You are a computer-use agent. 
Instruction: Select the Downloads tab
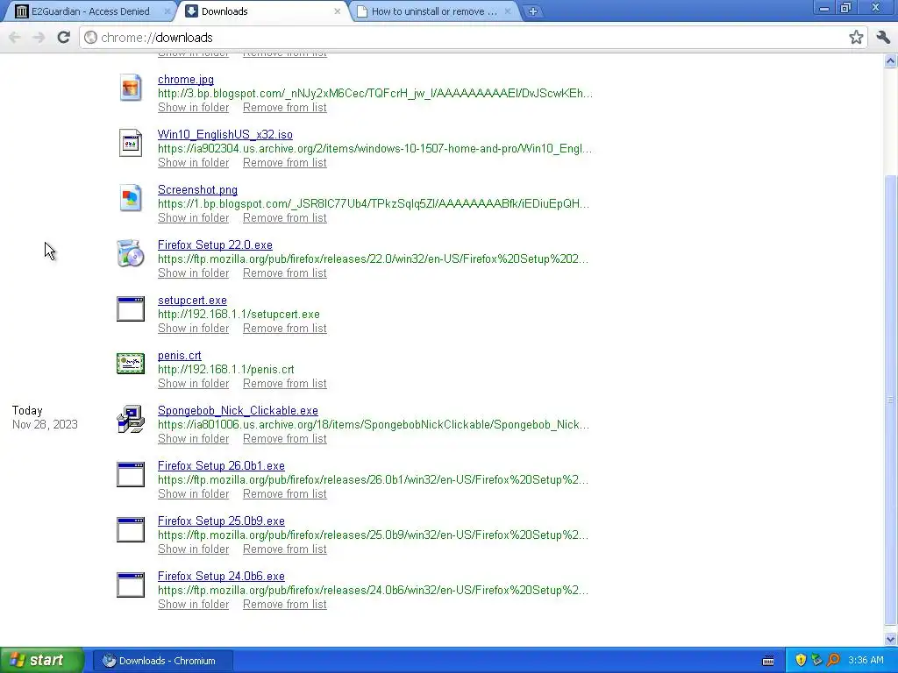263,11
